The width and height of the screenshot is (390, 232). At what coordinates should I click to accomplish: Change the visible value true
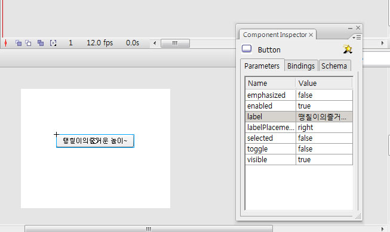click(x=324, y=160)
